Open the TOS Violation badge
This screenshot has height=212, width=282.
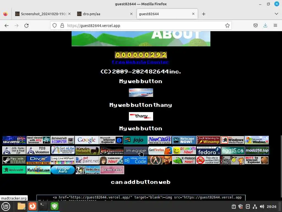click(x=39, y=150)
